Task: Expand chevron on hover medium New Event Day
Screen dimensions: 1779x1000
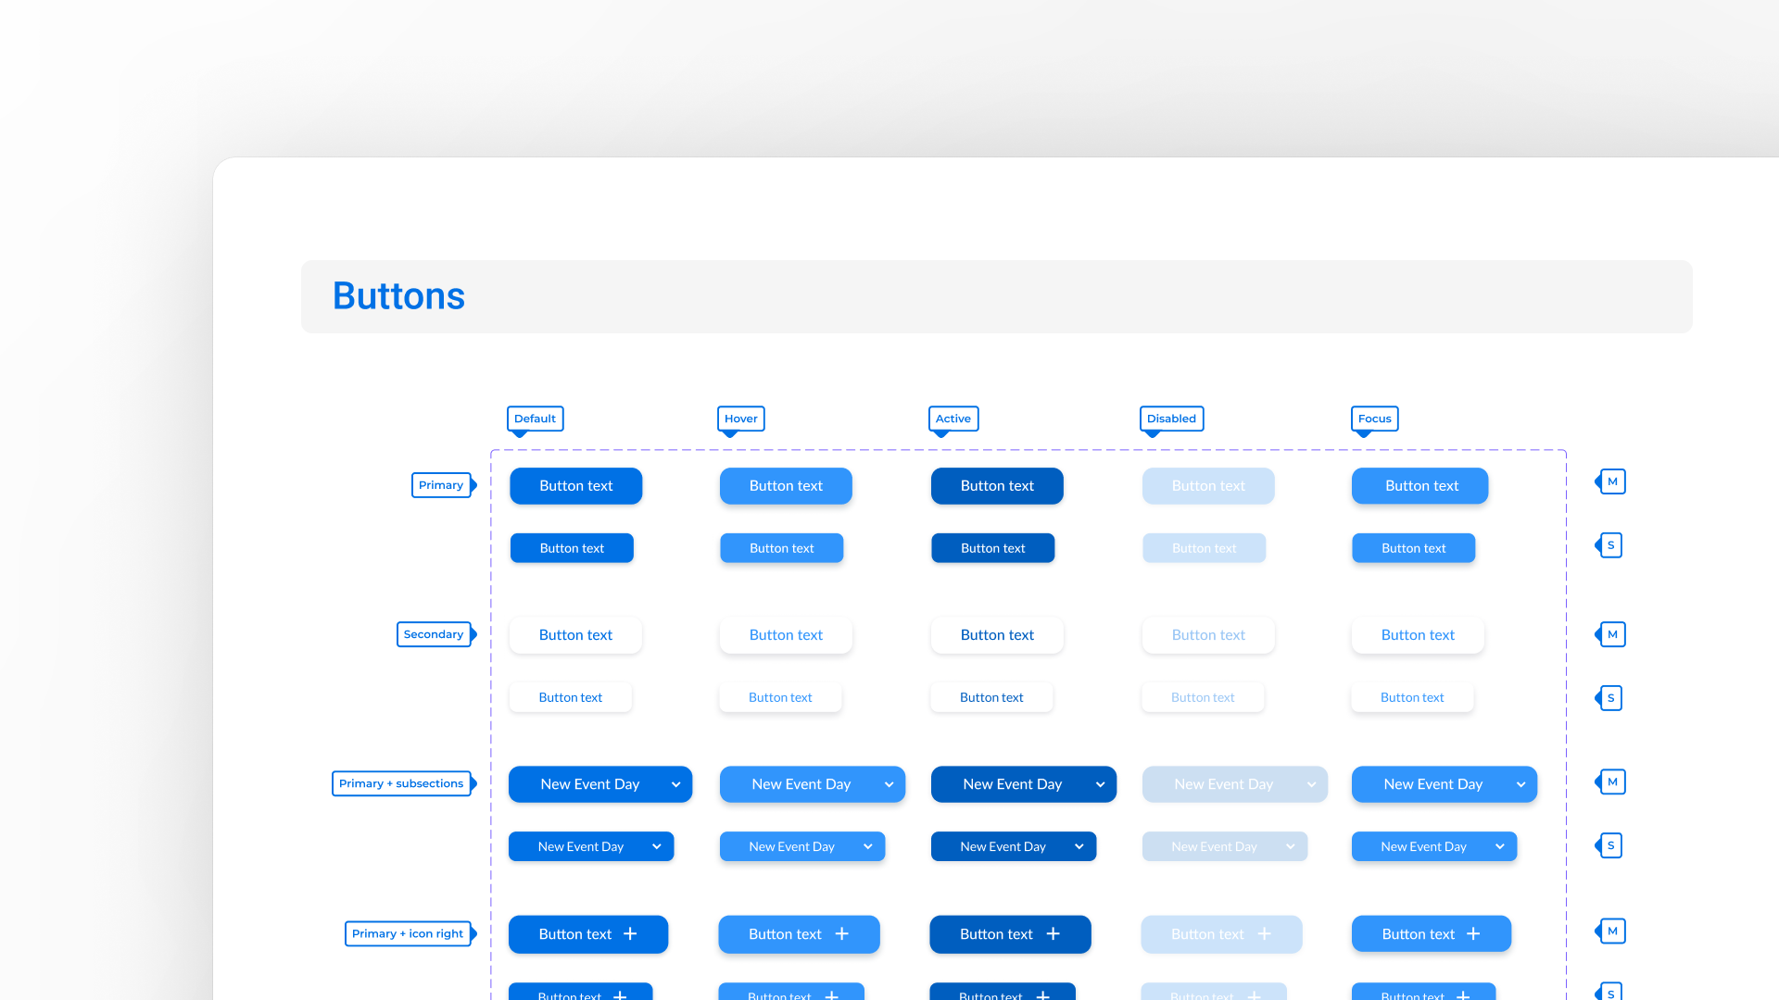Action: pyautogui.click(x=889, y=785)
